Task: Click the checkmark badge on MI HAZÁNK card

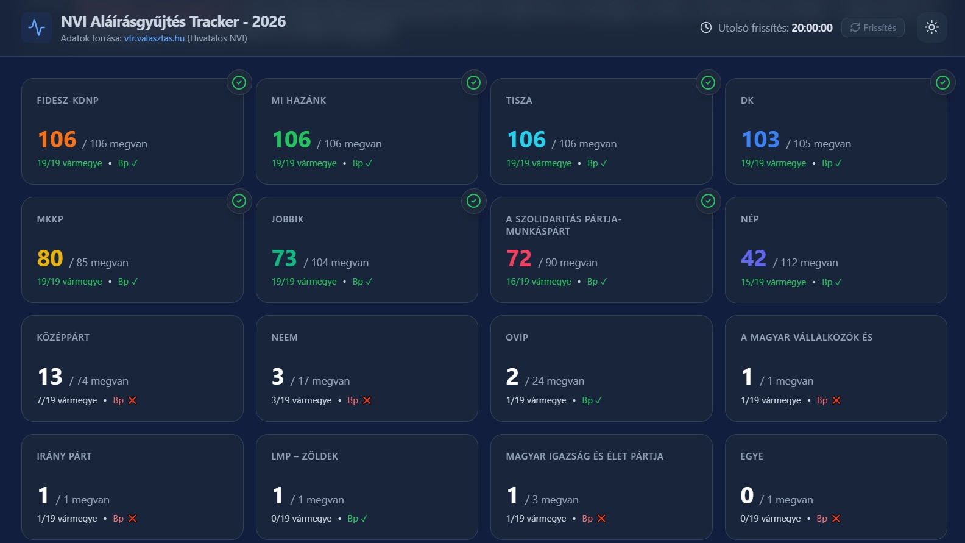Action: (x=473, y=82)
